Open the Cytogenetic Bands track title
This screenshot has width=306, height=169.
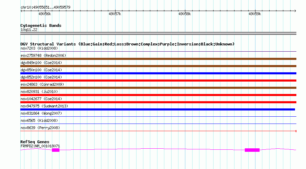[x=41, y=25]
